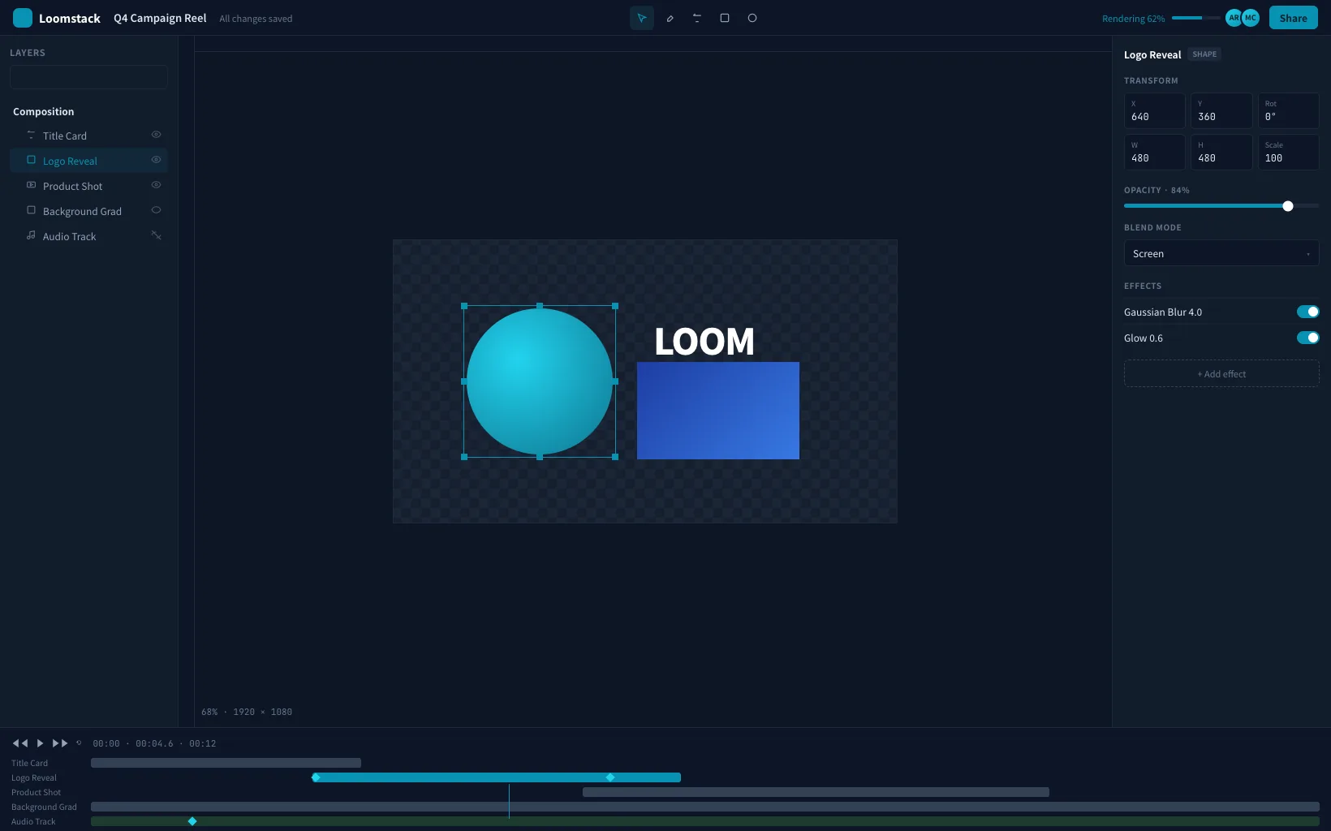Toggle the loop playback icon
Image resolution: width=1331 pixels, height=831 pixels.
click(x=79, y=743)
